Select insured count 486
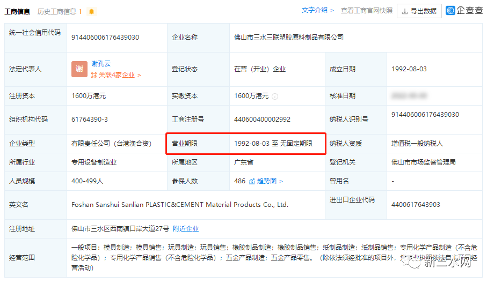This screenshot has height=283, width=487. click(239, 181)
